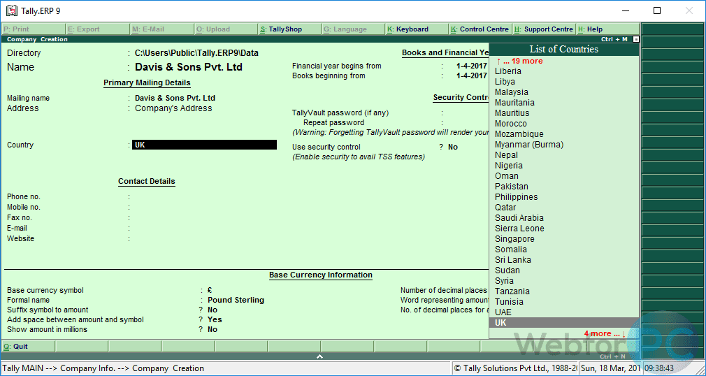This screenshot has width=706, height=376.
Task: Click the Tally.ERP 9 title bar icon
Action: tap(12, 10)
